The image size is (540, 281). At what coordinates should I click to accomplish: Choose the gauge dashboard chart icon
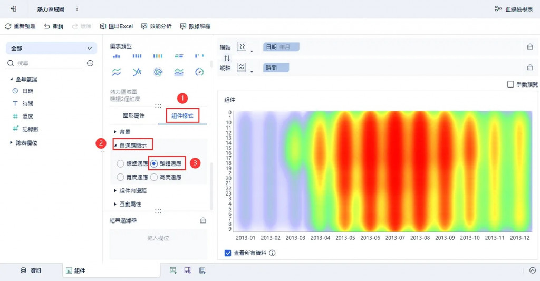(x=199, y=72)
